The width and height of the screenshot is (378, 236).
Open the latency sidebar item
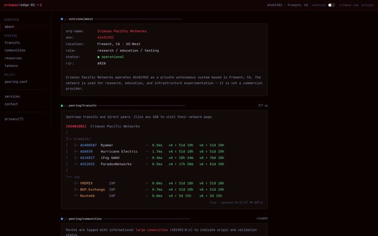pos(12,66)
